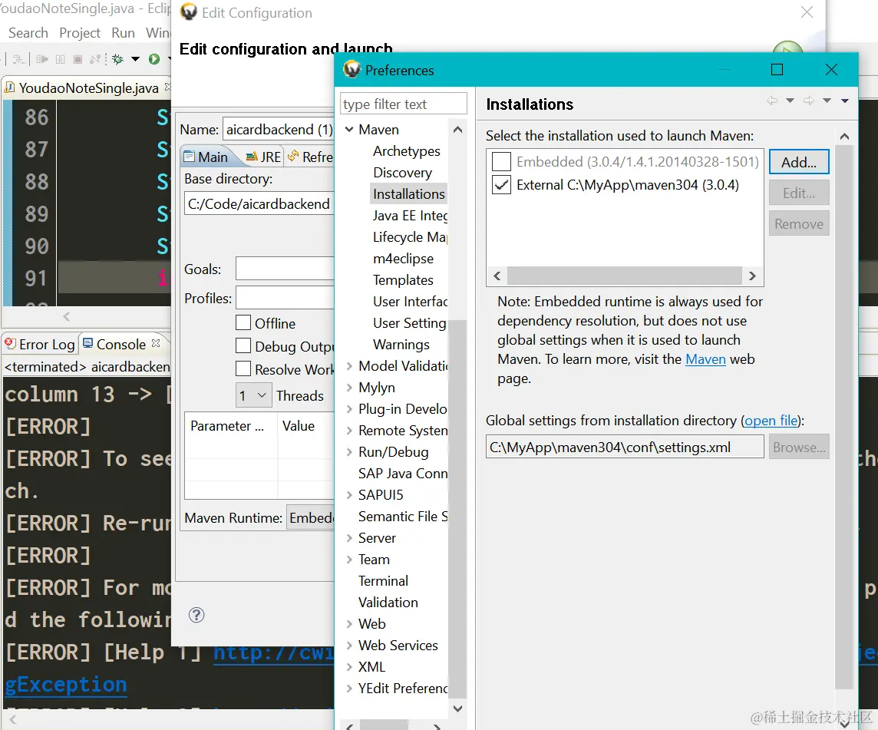This screenshot has height=730, width=878.
Task: Click the Java file icon on YoudaoNoteSingle tab
Action: (x=9, y=88)
